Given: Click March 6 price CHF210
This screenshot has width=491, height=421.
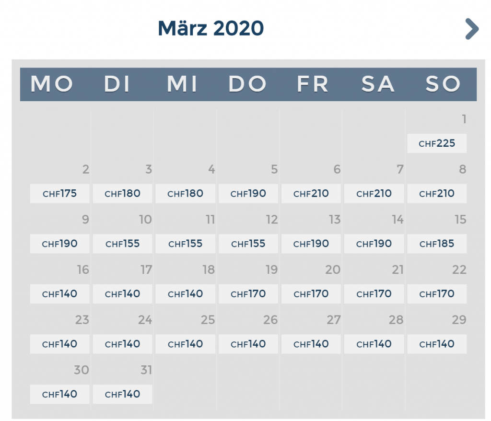Looking at the screenshot, I should click(x=311, y=194).
